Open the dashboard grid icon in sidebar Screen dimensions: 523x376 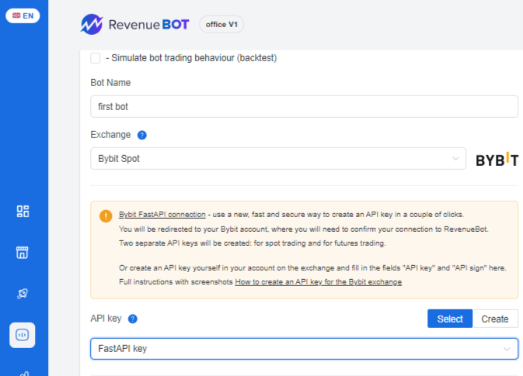[x=23, y=212]
